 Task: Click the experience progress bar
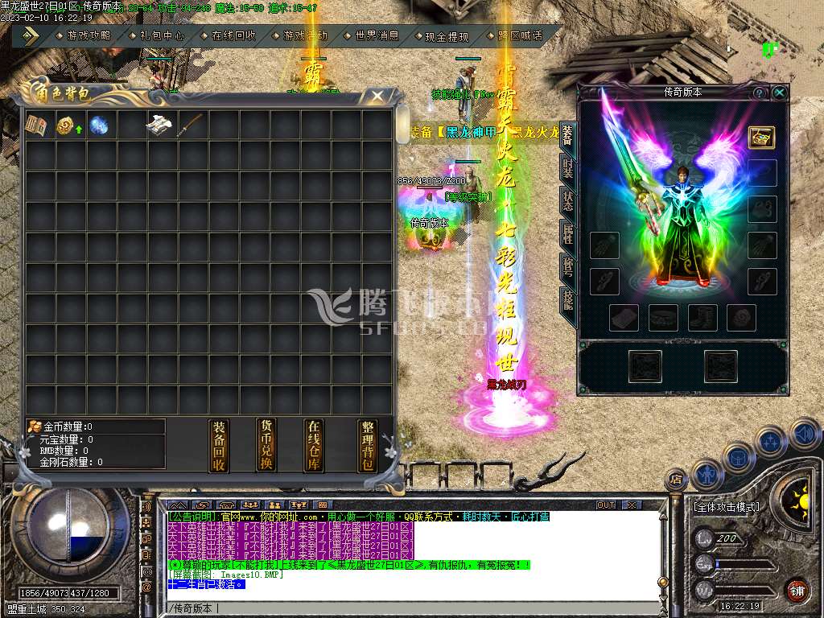(746, 565)
